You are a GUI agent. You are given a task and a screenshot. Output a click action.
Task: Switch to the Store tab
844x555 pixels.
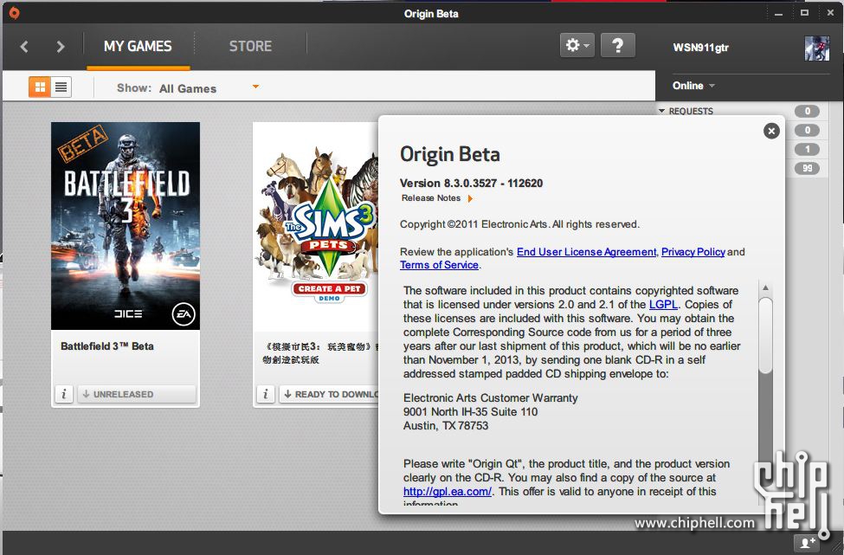pos(250,46)
